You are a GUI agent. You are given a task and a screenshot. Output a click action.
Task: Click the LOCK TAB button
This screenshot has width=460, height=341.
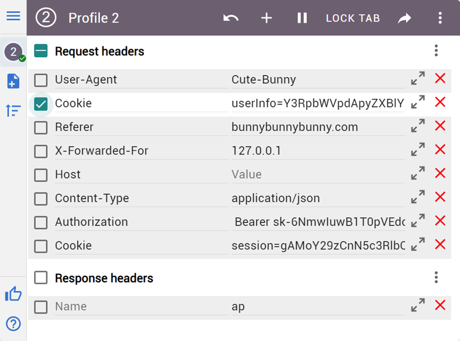[x=353, y=18]
